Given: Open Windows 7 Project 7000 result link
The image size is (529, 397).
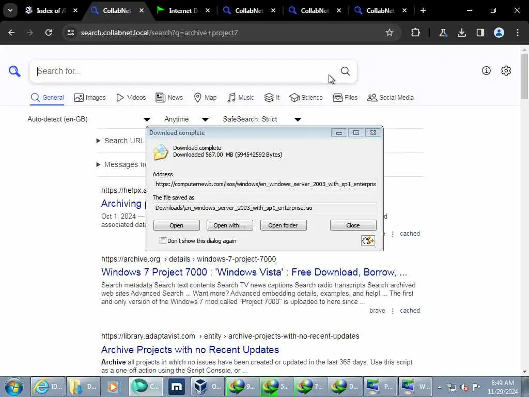Looking at the screenshot, I should [x=254, y=272].
